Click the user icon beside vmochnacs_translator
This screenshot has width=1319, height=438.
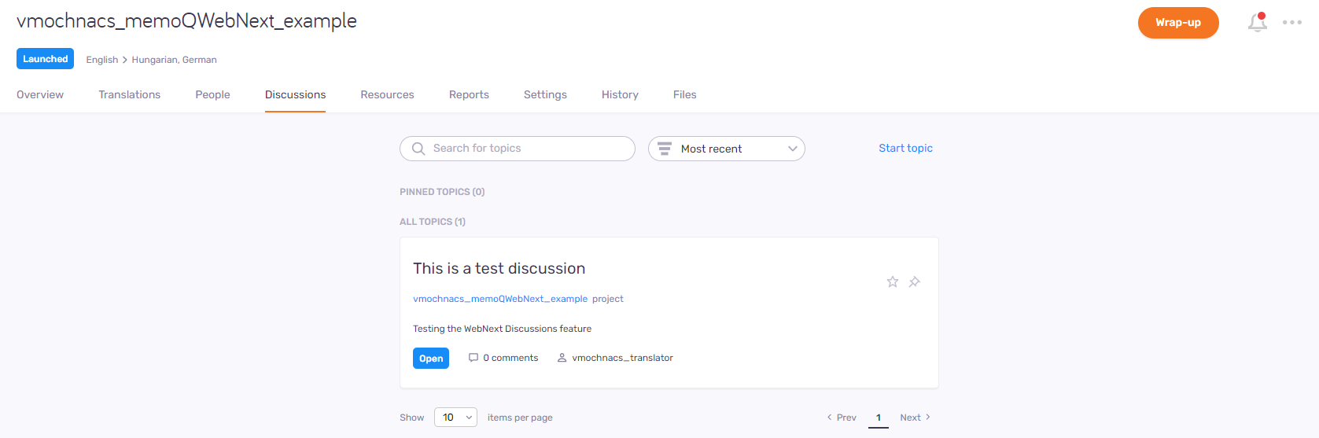coord(562,358)
